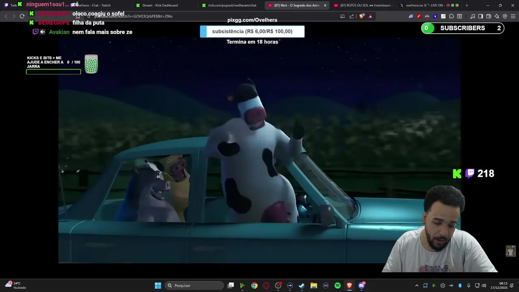Click the taskbar Pesquisar search box
Screen dimensions: 519x292
pyautogui.click(x=195, y=286)
